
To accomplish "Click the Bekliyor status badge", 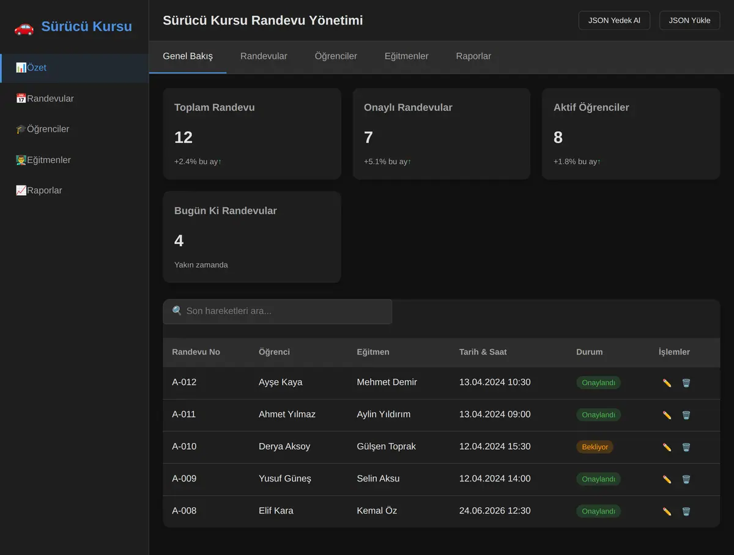I will coord(595,447).
